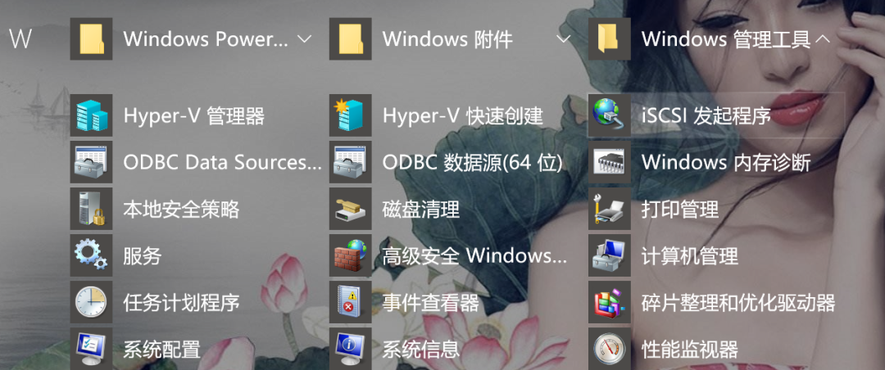Click the 磁盘清理 drive icon

[x=351, y=210]
